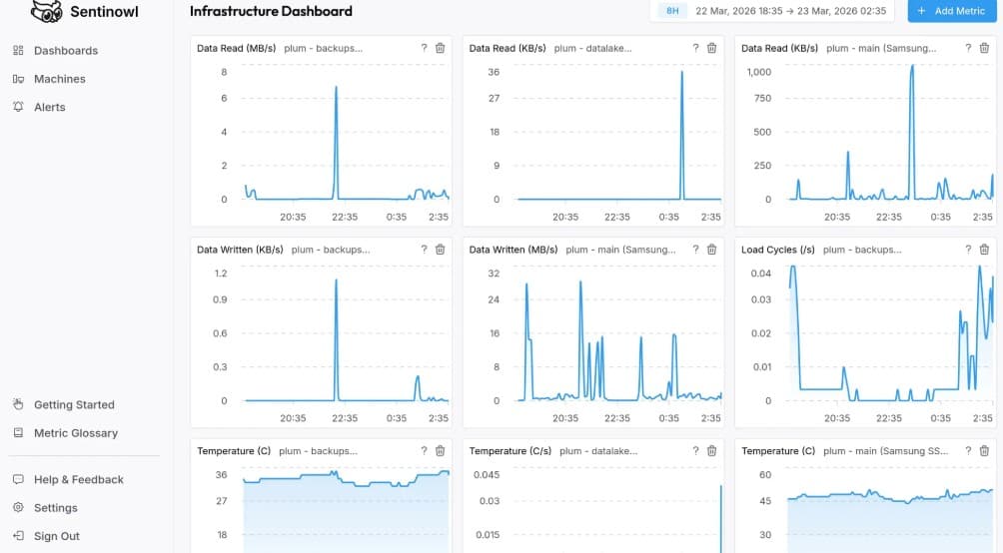Open the date range picker field
Screen dimensions: 1003x553
[x=772, y=11]
